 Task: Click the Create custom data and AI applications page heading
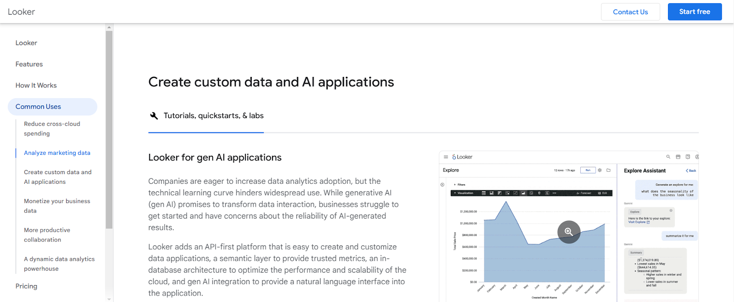click(x=271, y=82)
